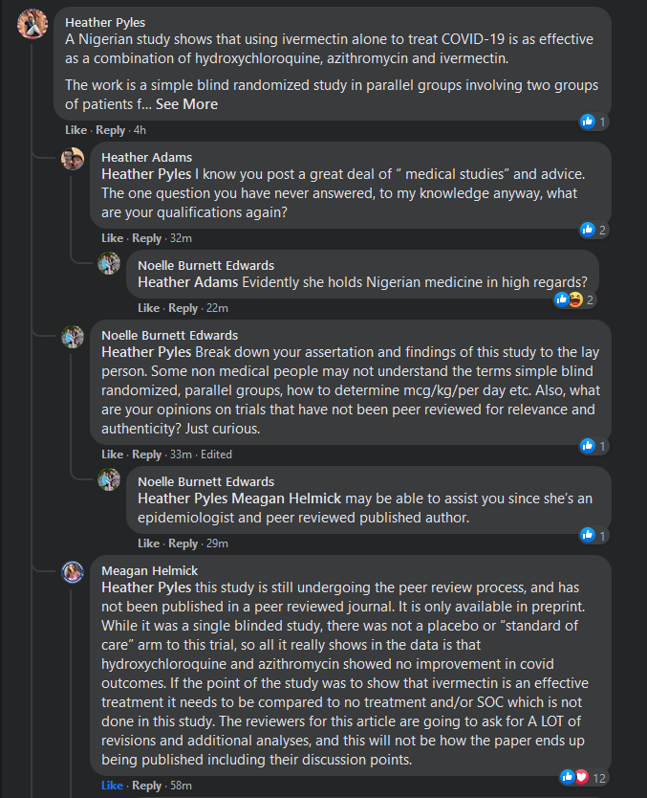The image size is (647, 798).
Task: Click the 4h timestamp on top post
Action: (140, 130)
